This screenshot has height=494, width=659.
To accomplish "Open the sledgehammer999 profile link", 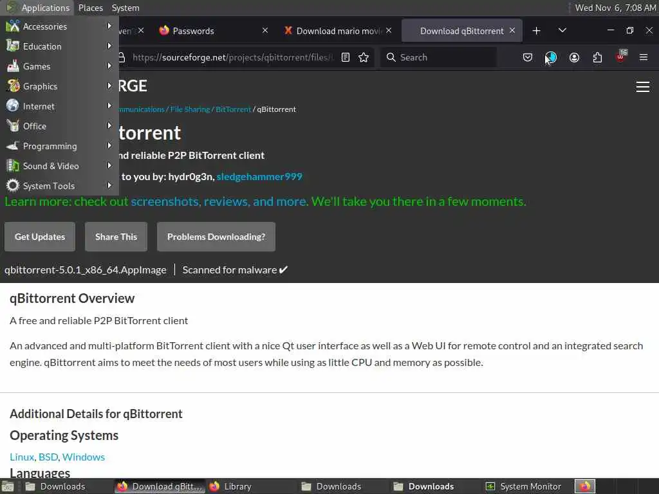I will click(259, 177).
